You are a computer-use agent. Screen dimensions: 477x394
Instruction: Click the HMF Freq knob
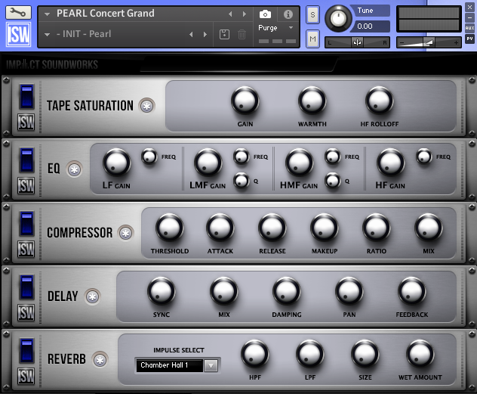point(333,157)
